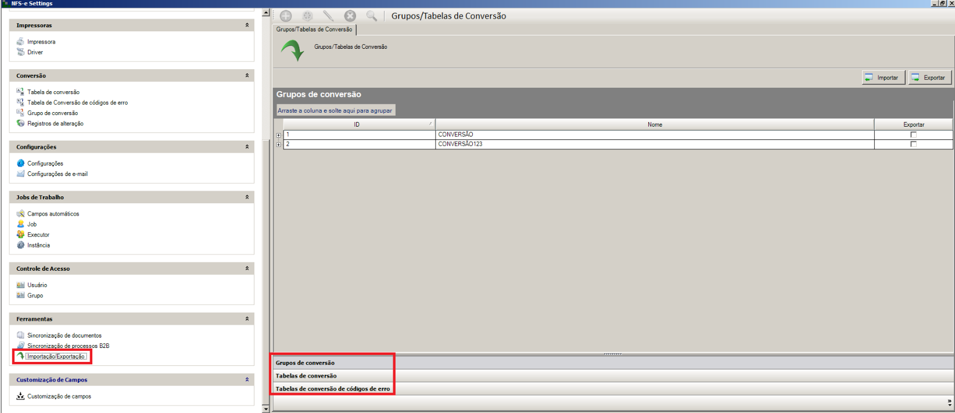
Task: Collapse the Conversão panel
Action: click(247, 76)
